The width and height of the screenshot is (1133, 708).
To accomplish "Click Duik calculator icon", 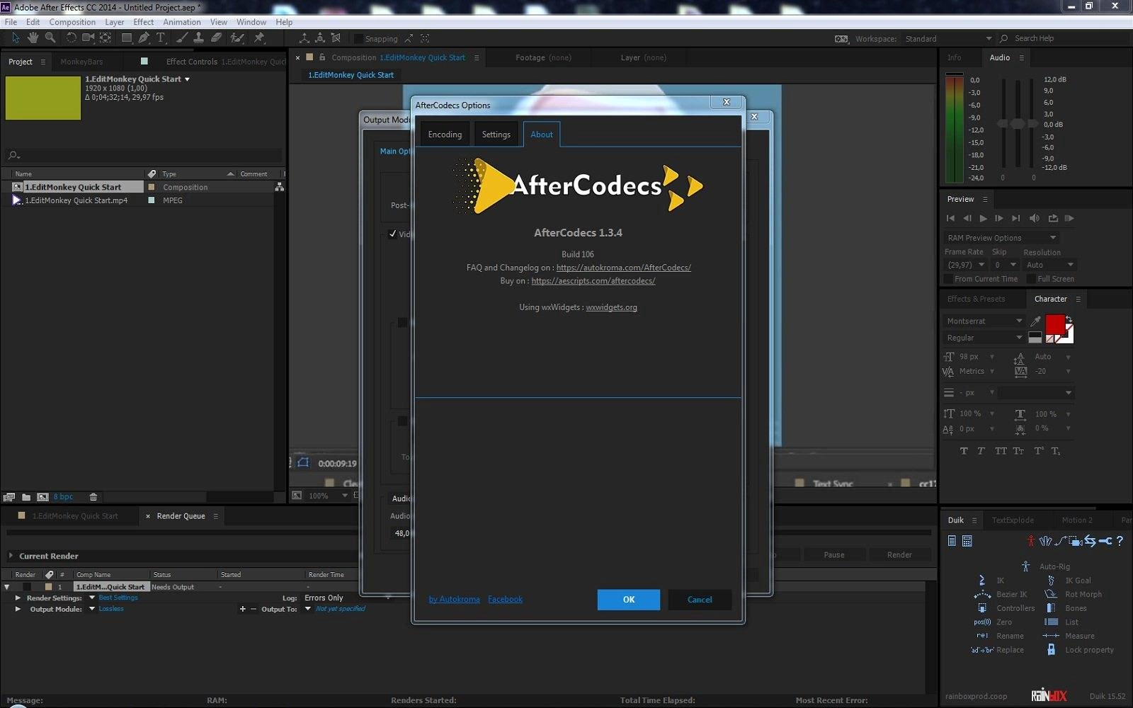I will click(x=967, y=541).
